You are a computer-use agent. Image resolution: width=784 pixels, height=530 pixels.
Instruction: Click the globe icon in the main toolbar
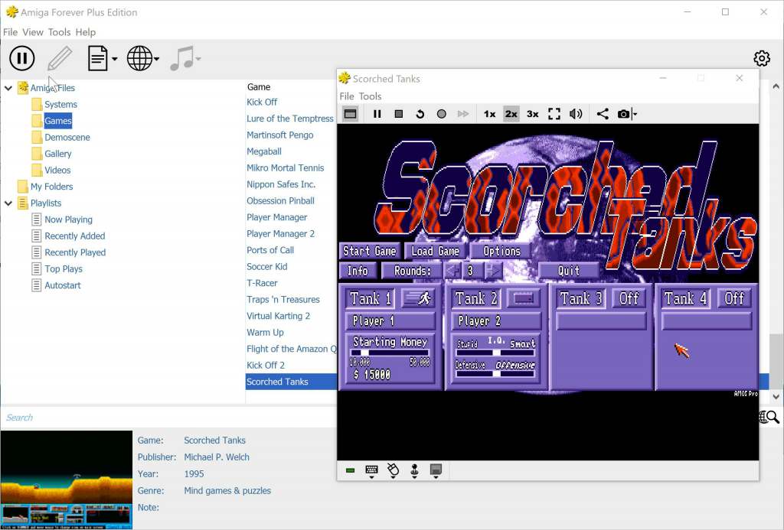139,58
